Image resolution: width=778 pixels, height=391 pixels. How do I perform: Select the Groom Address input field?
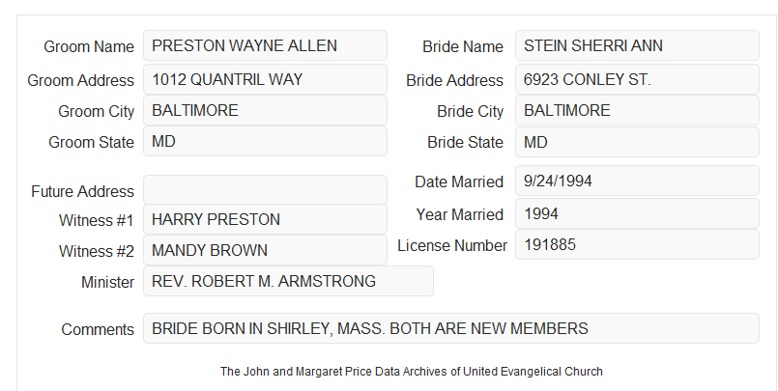(x=265, y=79)
